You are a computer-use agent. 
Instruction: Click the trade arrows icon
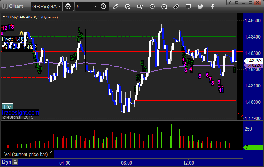176,7
